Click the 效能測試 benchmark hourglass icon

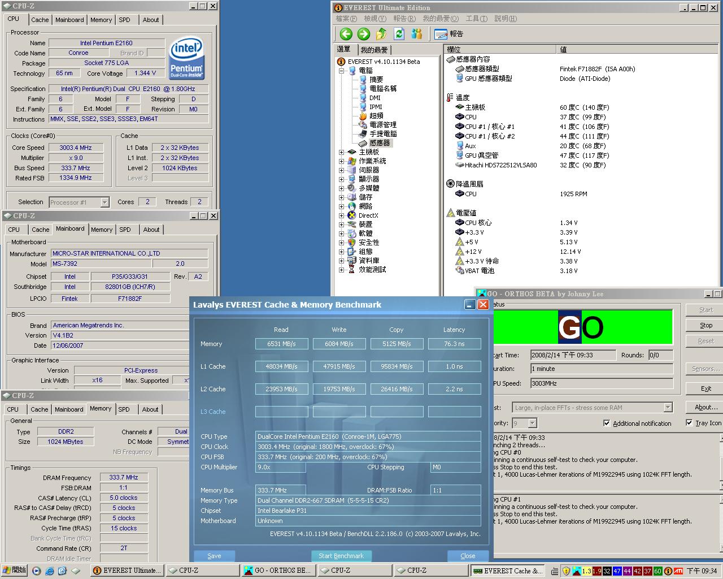pos(352,270)
